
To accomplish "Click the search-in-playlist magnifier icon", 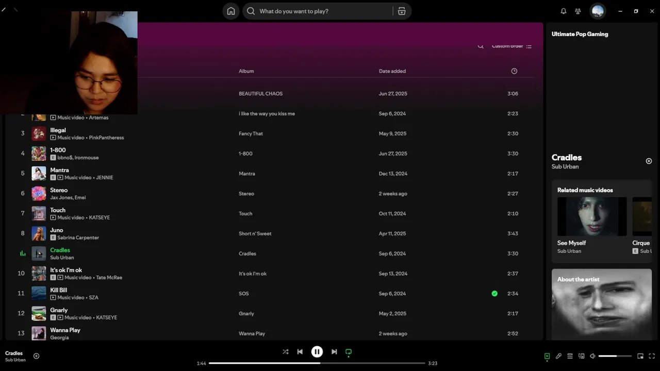I will click(x=481, y=46).
